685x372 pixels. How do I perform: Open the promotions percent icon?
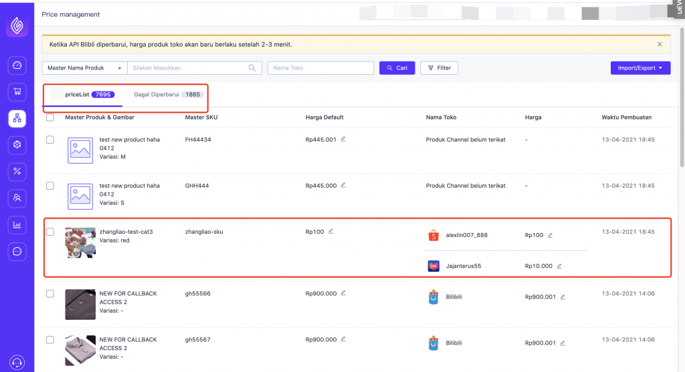[17, 172]
